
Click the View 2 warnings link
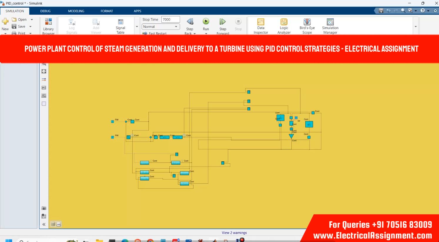pyautogui.click(x=234, y=233)
